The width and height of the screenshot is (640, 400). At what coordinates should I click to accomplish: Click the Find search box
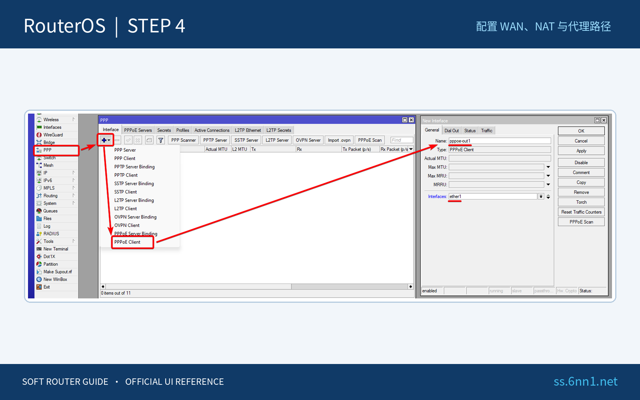pos(402,140)
